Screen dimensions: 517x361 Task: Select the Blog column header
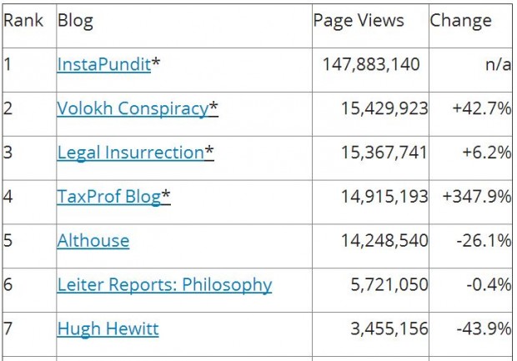75,20
